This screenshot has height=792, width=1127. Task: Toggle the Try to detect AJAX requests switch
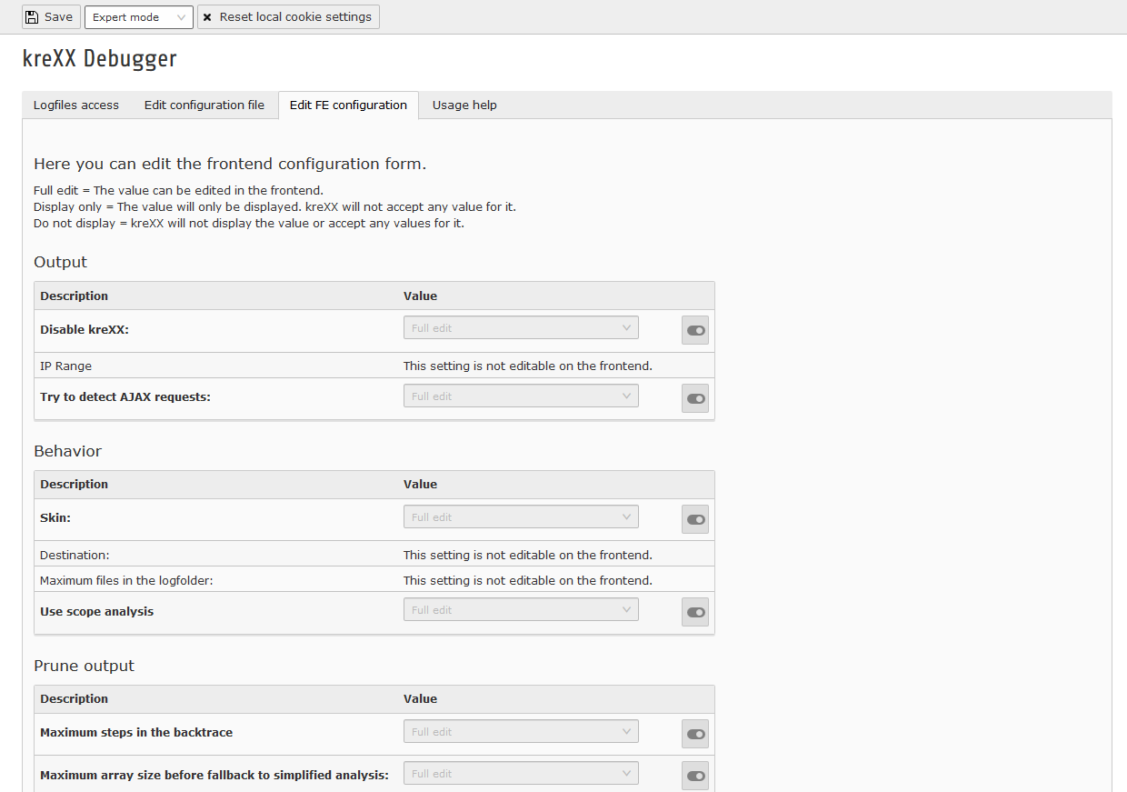click(x=695, y=398)
